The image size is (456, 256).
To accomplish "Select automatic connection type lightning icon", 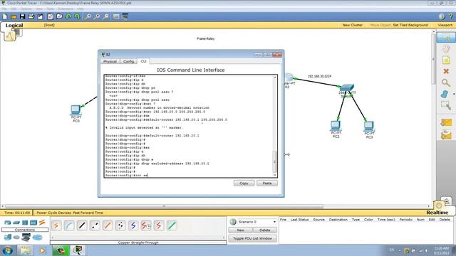I will coord(56,225).
